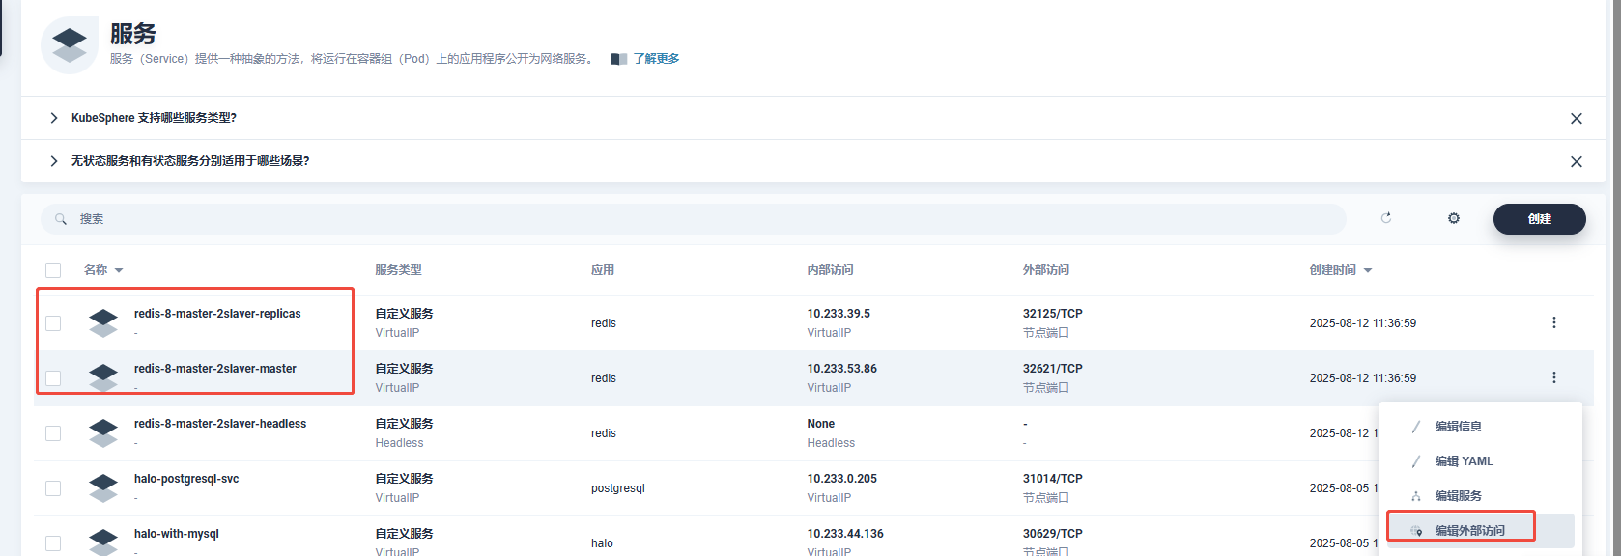Toggle the select-all checkbox in table header

(53, 270)
